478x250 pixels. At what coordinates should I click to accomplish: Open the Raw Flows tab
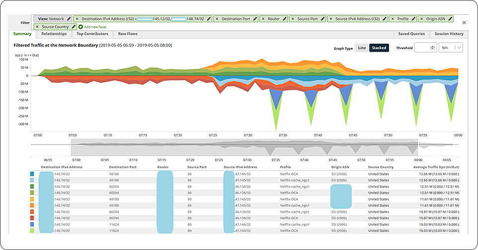[128, 34]
